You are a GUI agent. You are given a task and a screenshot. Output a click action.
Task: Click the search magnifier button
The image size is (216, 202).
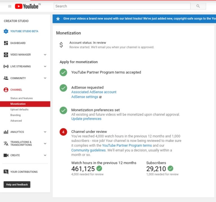198,6
